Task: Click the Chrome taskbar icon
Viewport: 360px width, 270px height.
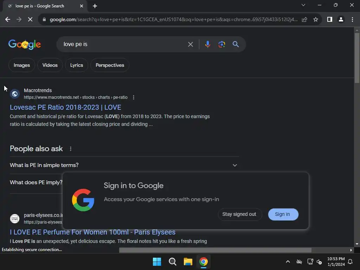Action: [x=204, y=262]
